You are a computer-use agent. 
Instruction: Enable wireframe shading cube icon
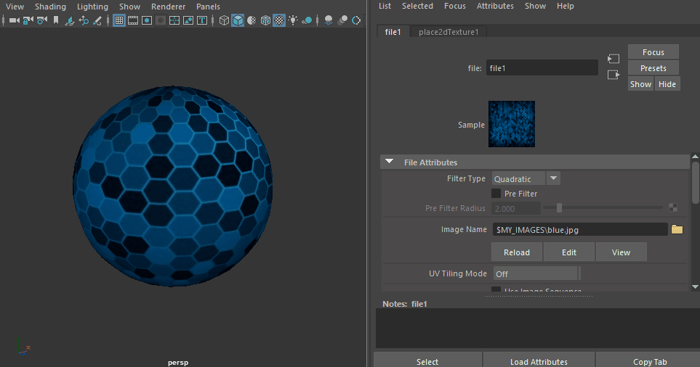pyautogui.click(x=224, y=20)
